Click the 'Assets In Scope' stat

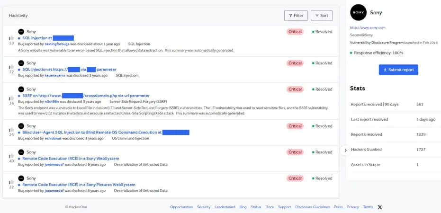[365, 165]
